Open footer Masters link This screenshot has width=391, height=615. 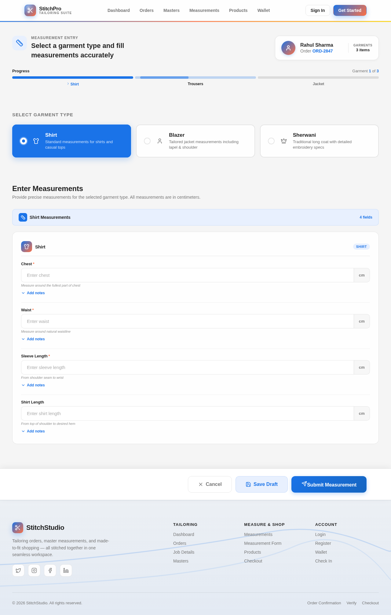click(x=181, y=561)
